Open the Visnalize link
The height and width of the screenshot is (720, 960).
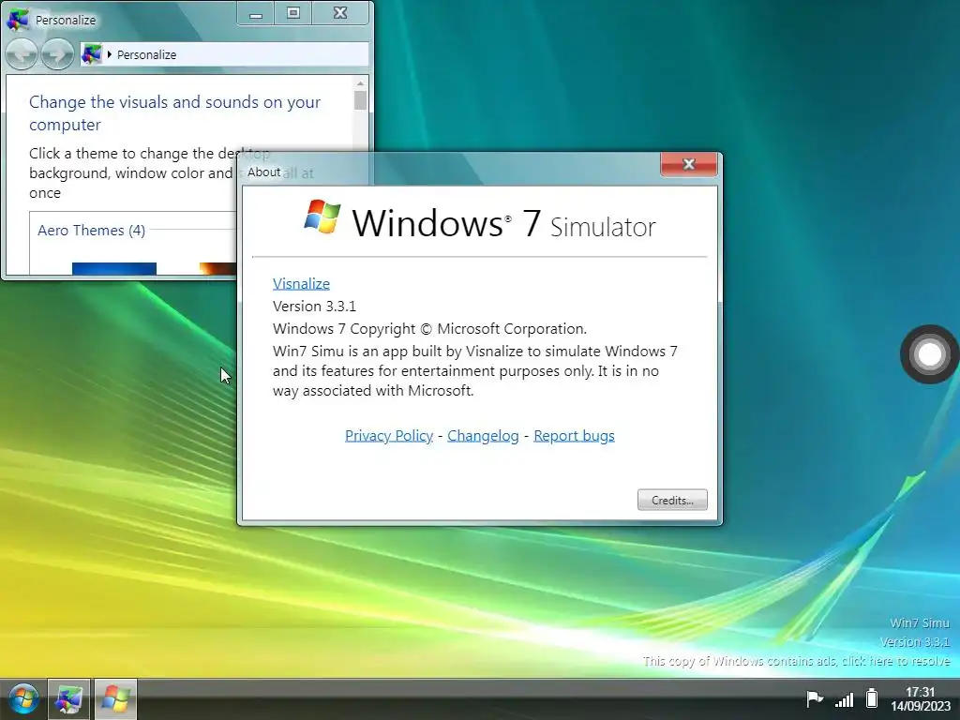pos(301,283)
